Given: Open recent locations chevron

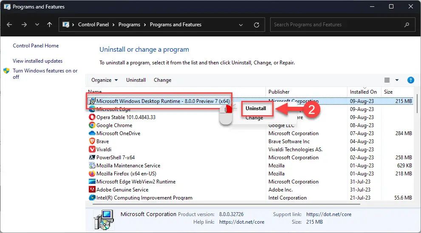Looking at the screenshot, I should [37, 25].
